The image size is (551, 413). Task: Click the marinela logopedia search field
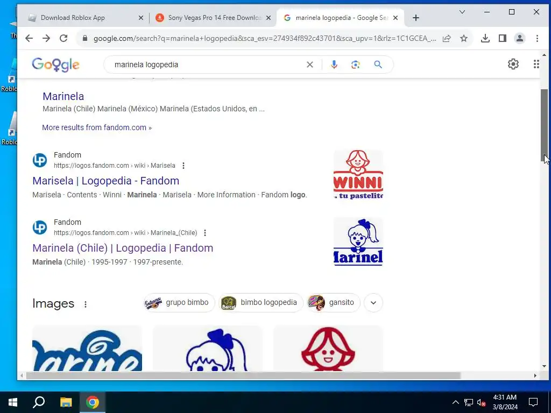(207, 65)
